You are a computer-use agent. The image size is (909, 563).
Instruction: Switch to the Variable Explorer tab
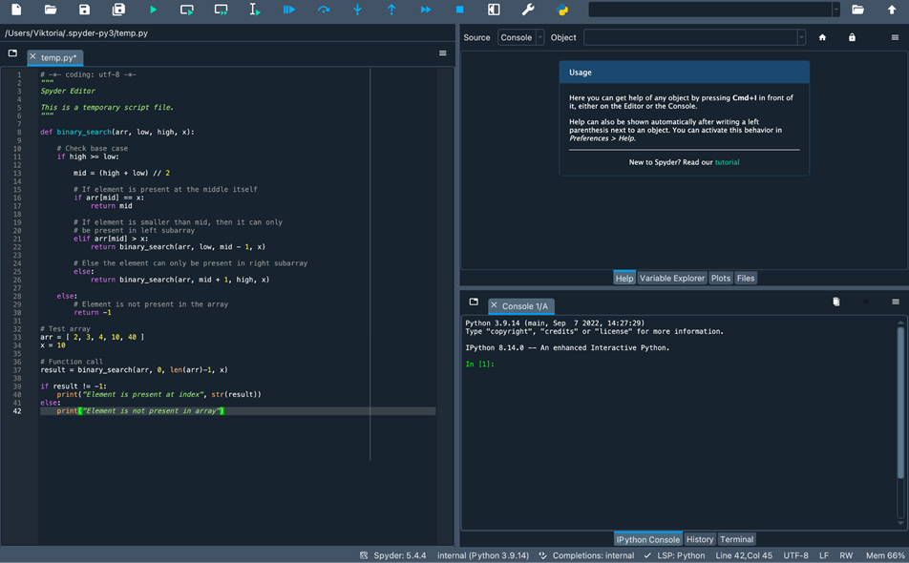click(x=672, y=278)
